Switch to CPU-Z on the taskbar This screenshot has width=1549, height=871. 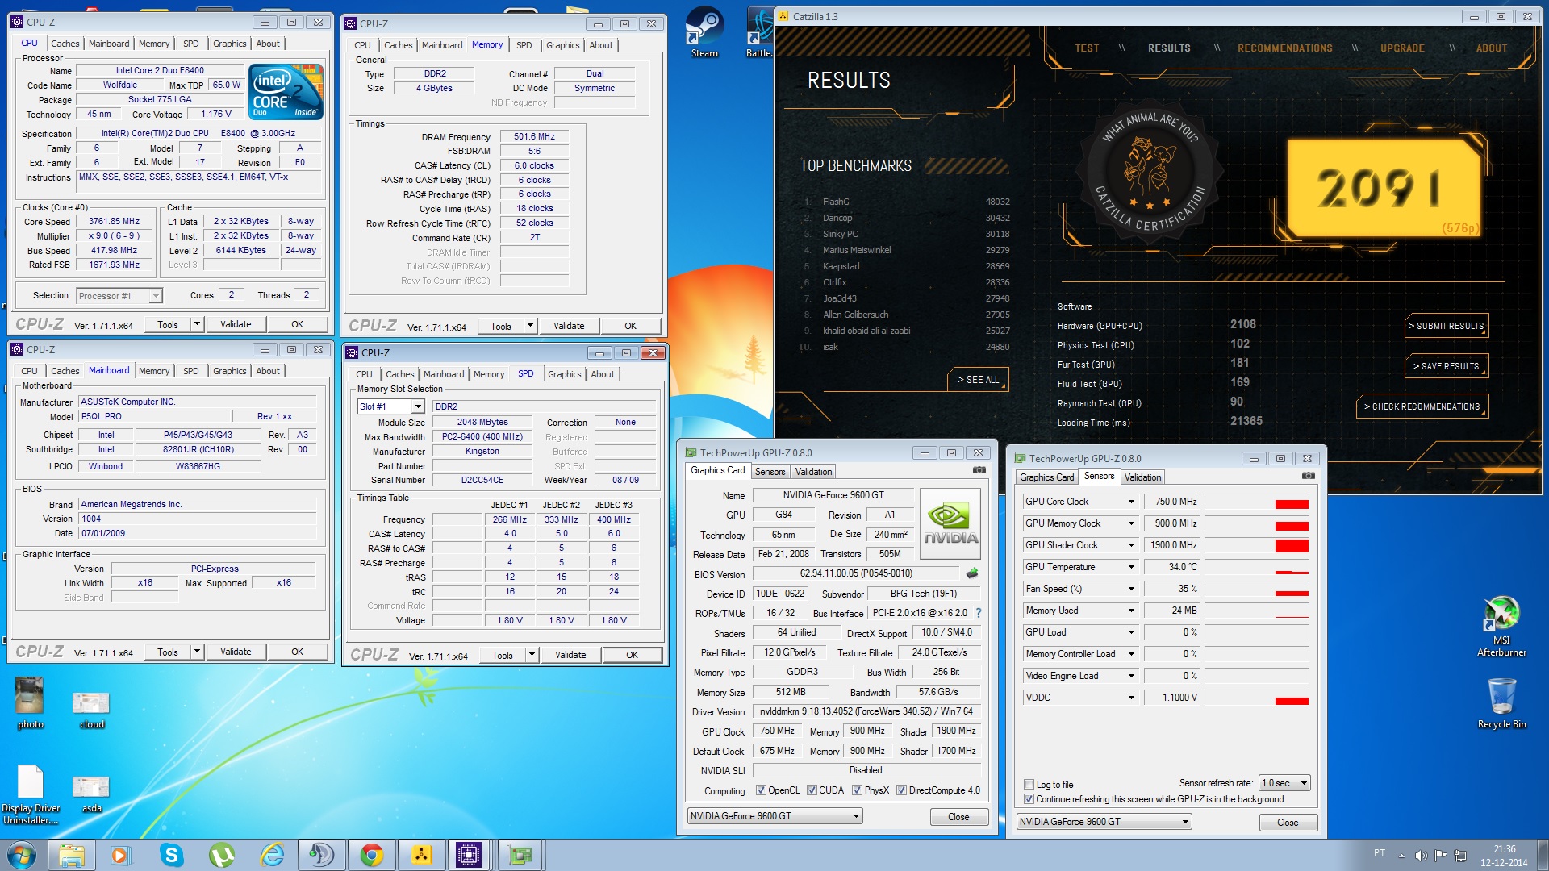click(470, 855)
